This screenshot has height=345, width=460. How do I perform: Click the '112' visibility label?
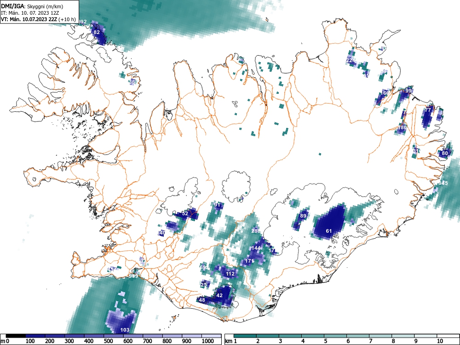coord(230,274)
